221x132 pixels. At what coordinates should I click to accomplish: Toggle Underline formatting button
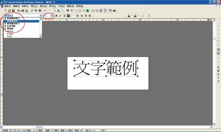65,16
